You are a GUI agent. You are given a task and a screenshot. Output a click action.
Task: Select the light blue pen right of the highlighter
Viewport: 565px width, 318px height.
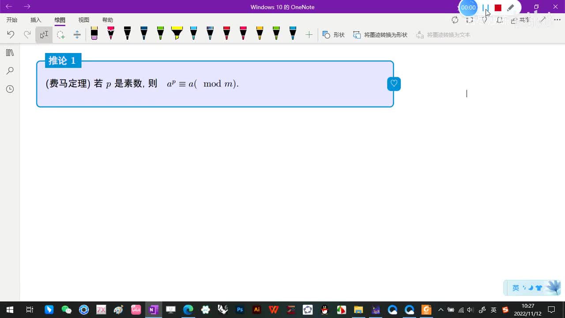tap(193, 33)
